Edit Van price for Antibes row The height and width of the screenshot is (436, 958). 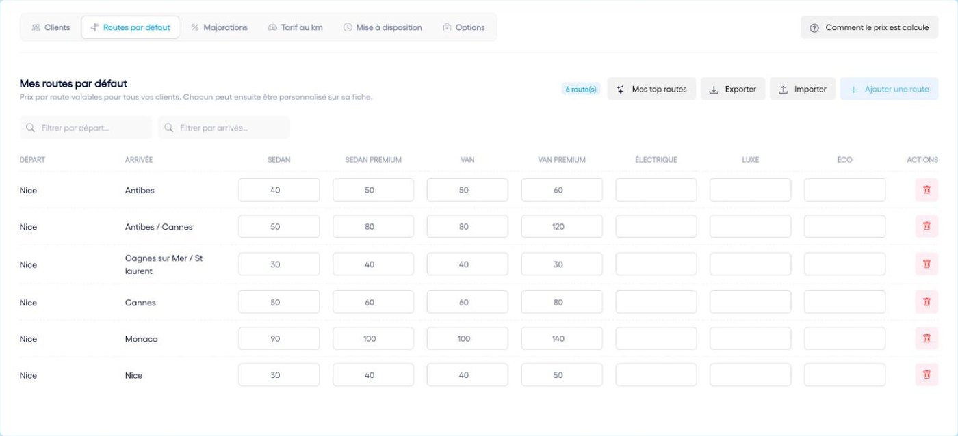(467, 190)
